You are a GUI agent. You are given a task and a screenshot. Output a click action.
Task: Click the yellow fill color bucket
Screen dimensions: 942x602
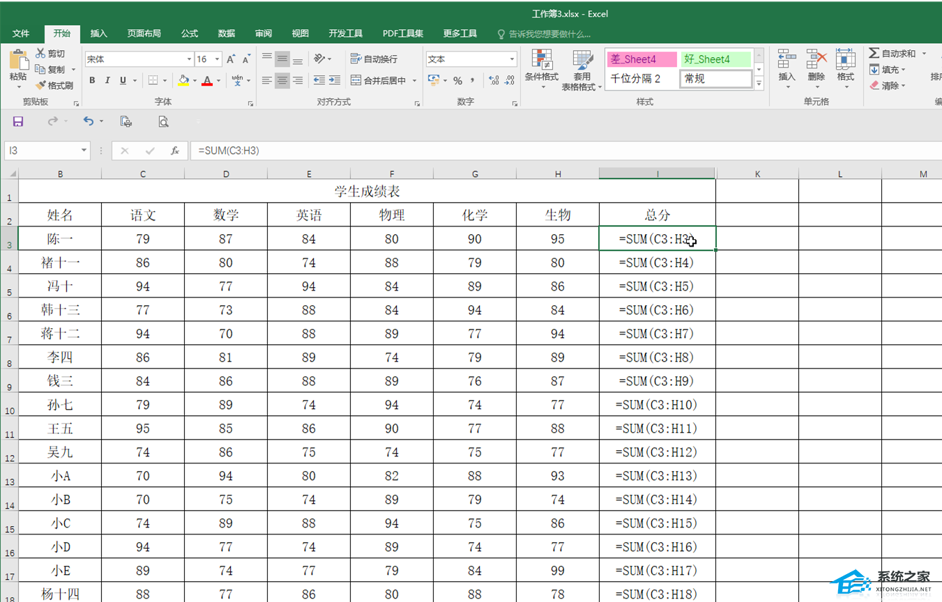183,81
